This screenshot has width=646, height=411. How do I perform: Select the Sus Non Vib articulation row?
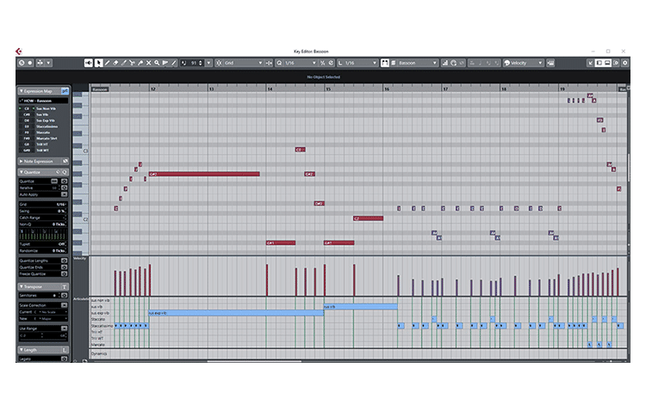point(43,108)
